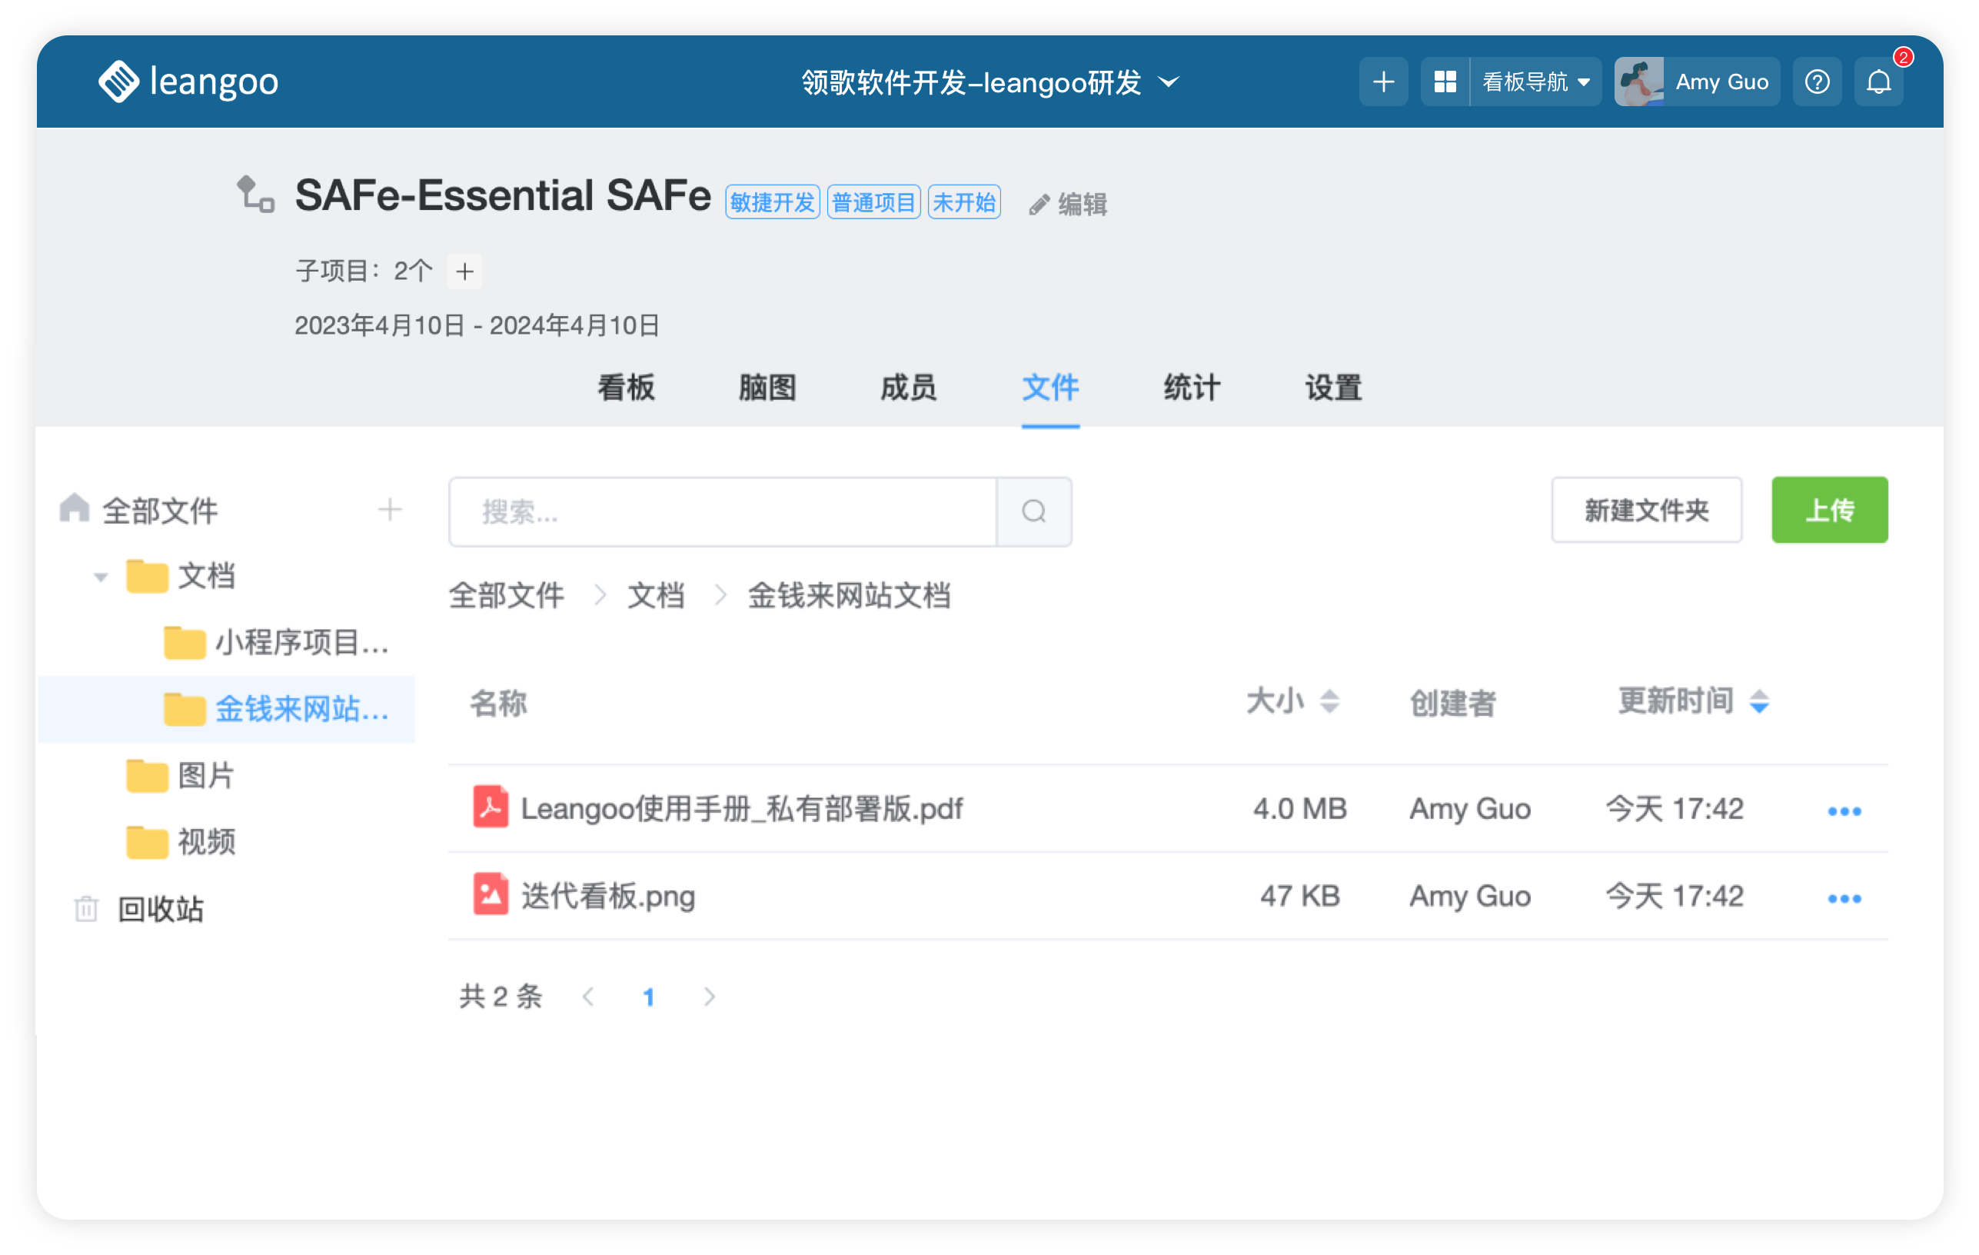Add a subproject with the plus button
Screen dimensions: 1979x1255
coord(464,271)
